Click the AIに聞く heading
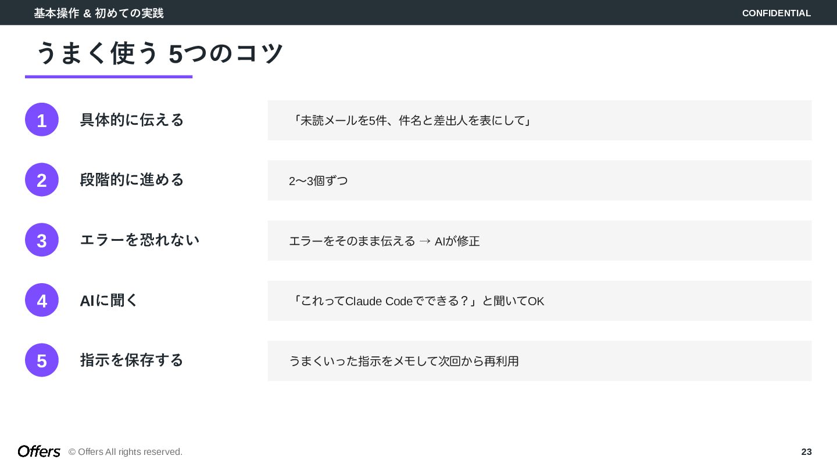This screenshot has width=837, height=470. coord(109,300)
